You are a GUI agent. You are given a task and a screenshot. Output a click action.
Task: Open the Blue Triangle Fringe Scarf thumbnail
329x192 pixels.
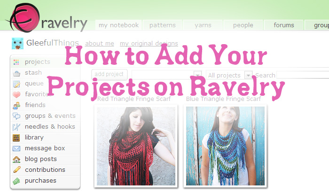tap(225, 146)
